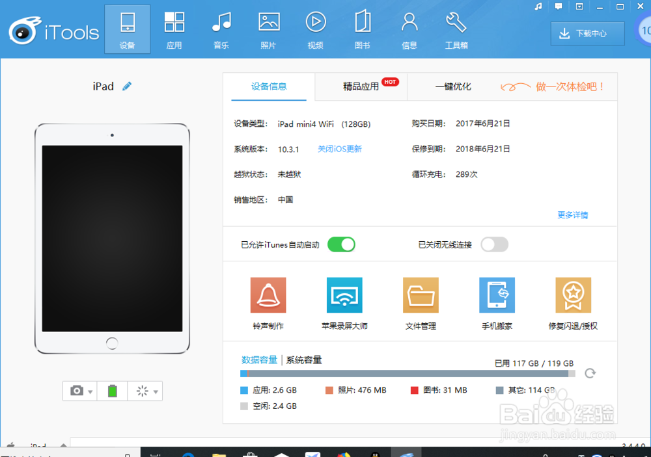Expand the restart options dropdown arrow
This screenshot has height=457, width=651.
[x=156, y=392]
